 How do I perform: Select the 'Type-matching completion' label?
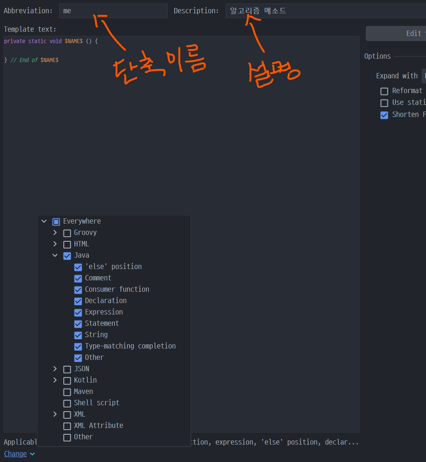tap(130, 346)
